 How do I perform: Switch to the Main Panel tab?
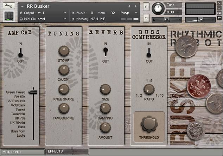click(23, 152)
